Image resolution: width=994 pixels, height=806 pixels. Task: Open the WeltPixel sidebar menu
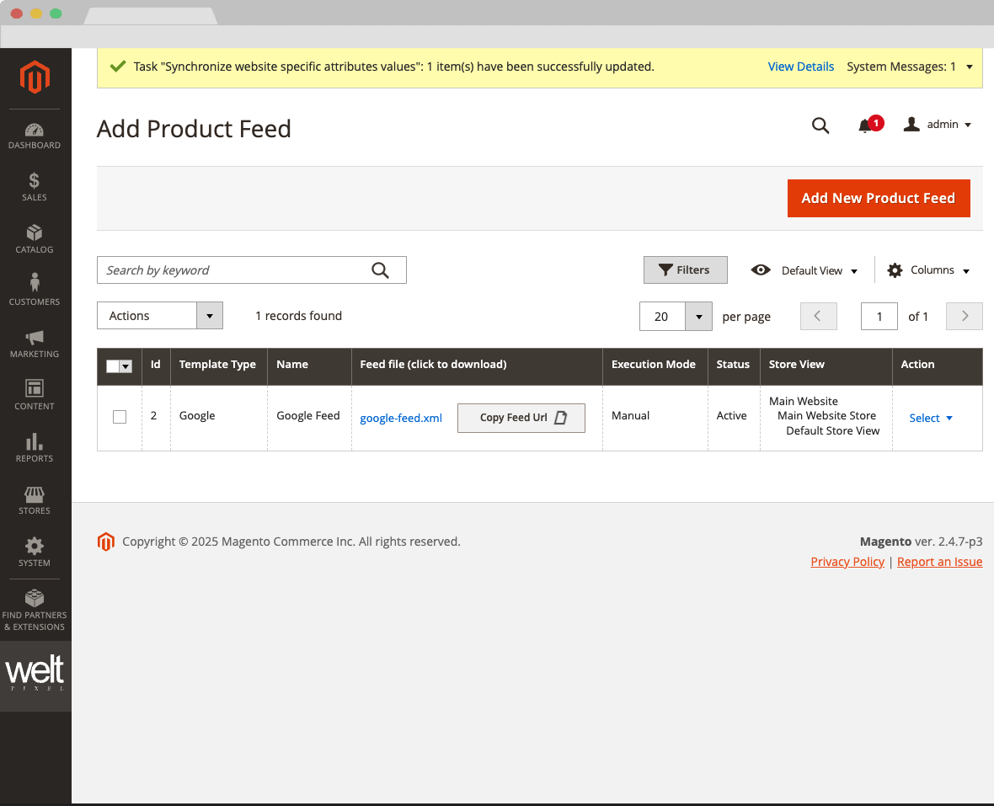pos(35,675)
